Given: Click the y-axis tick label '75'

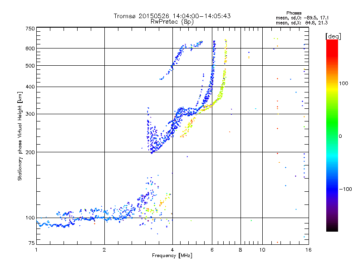Looking at the screenshot, I should tap(32, 243).
